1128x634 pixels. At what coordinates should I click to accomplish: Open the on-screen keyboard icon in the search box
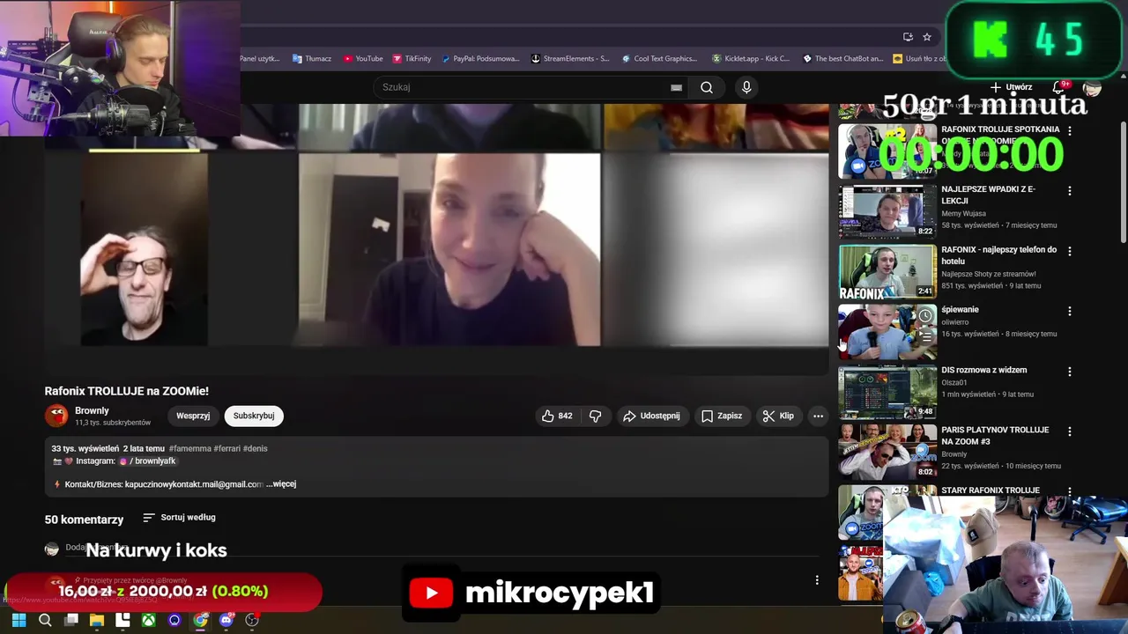(676, 87)
